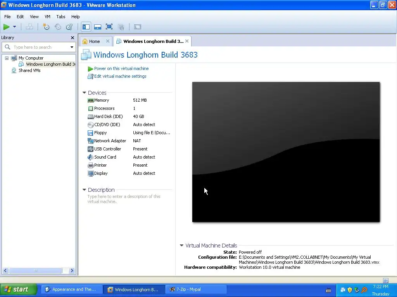The width and height of the screenshot is (397, 297).
Task: Select Windows Longhorn Build in library tree
Action: click(x=50, y=64)
